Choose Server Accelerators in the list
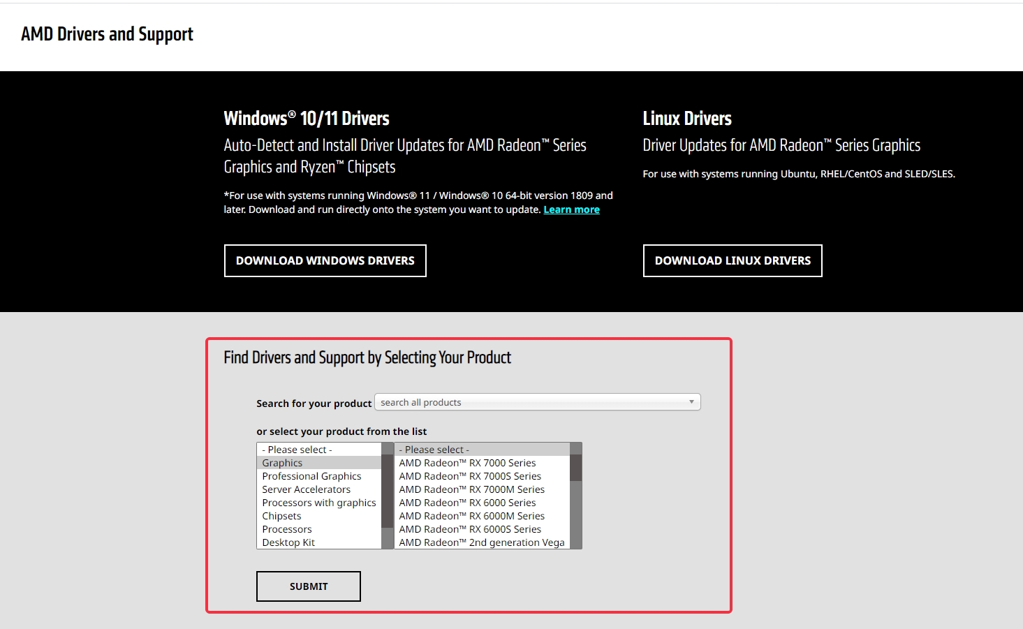 [x=319, y=489]
